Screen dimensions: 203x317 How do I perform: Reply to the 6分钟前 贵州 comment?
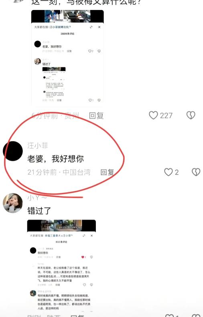tap(96, 116)
